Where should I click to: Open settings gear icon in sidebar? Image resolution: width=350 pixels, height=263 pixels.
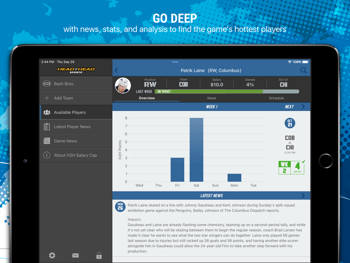tap(52, 255)
